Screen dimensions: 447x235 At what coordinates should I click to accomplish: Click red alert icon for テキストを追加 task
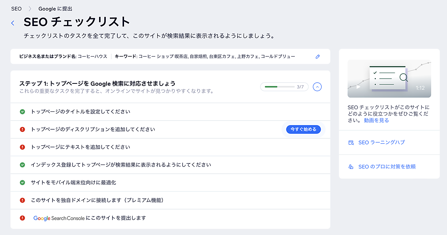[x=22, y=147]
